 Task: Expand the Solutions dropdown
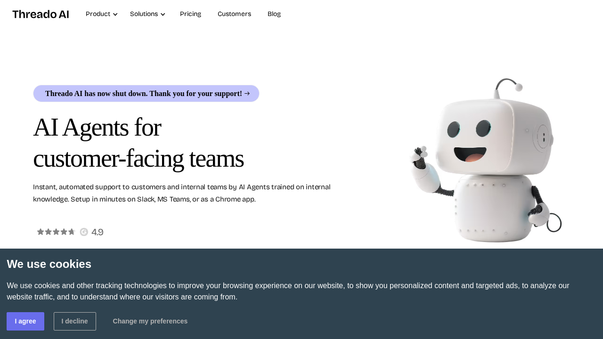click(144, 13)
